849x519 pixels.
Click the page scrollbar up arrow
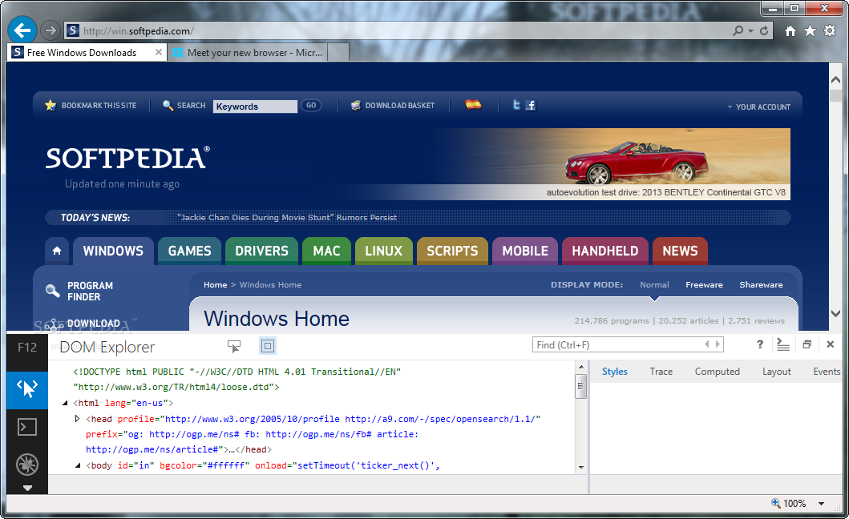click(x=835, y=79)
